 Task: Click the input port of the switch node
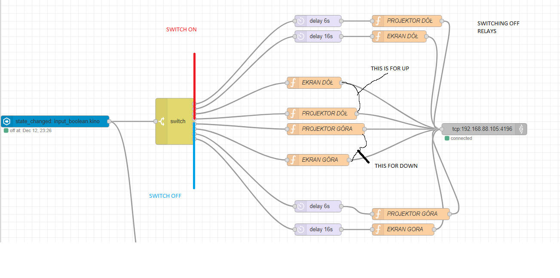(x=156, y=121)
